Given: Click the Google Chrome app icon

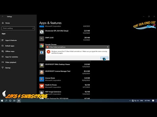Looking at the screenshot, I should pyautogui.click(x=42, y=45).
